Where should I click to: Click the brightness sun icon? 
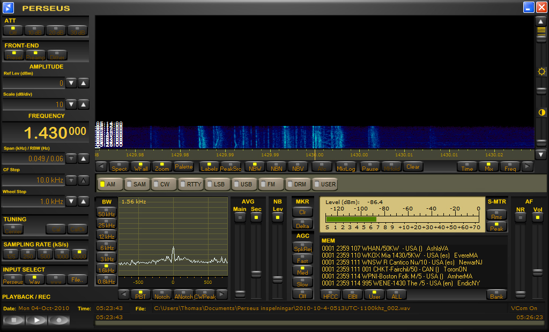click(541, 72)
